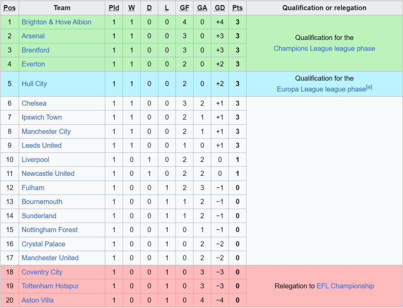Visit the Coventry City team link
The height and width of the screenshot is (308, 403).
click(x=42, y=272)
